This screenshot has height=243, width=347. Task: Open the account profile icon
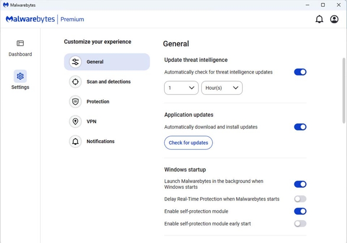334,19
